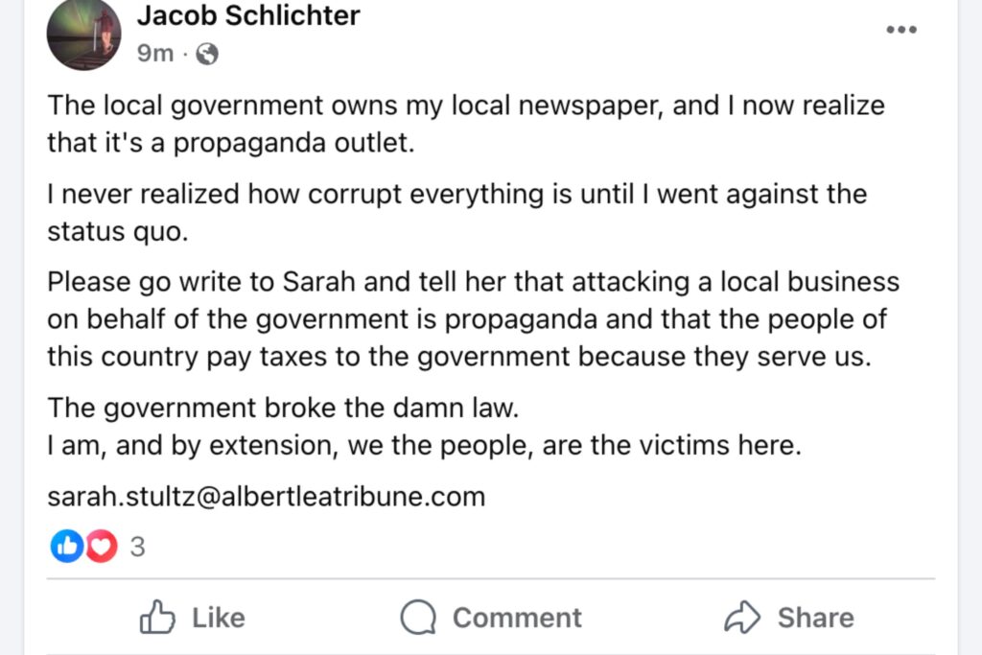Click the sarah.stultz@albertleatribune.com email address
This screenshot has height=655, width=982.
[267, 497]
